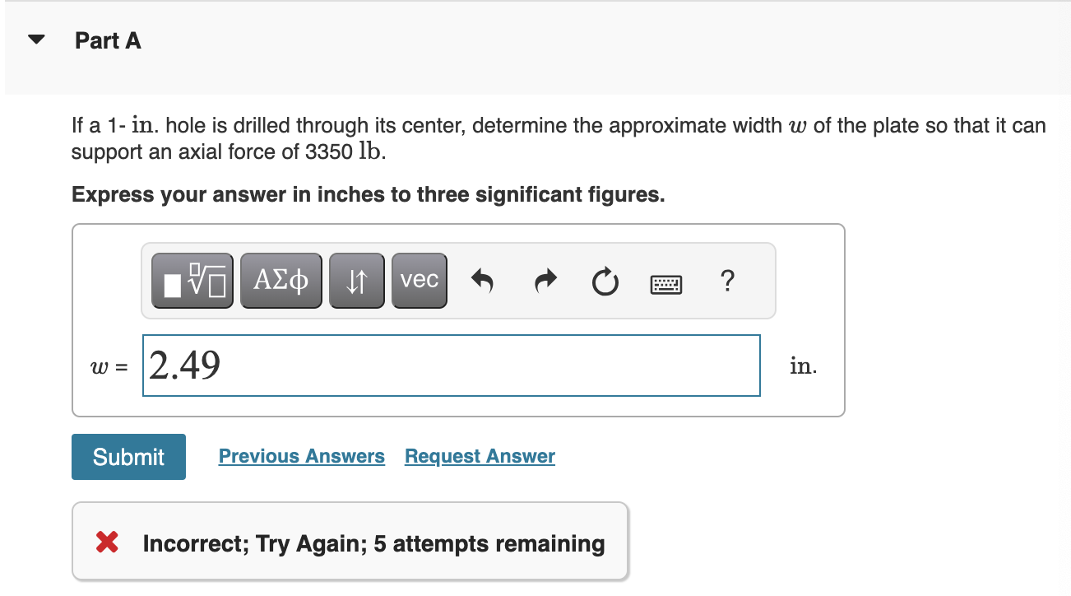Open the math templates button

[x=192, y=281]
